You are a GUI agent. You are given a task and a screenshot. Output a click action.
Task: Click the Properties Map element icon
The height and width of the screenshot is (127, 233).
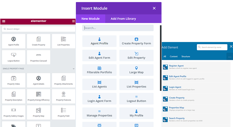pos(165,109)
